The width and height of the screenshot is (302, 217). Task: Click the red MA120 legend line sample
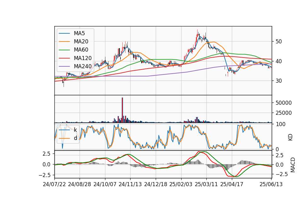coord(64,58)
